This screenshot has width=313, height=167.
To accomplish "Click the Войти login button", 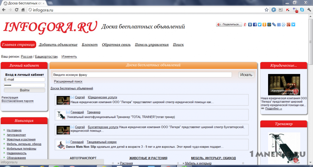I will [x=24, y=90].
